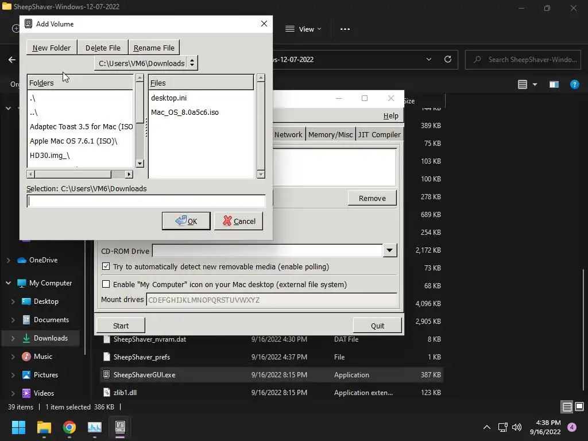This screenshot has width=588, height=441.
Task: Open Music in navigation pane
Action: pos(42,357)
